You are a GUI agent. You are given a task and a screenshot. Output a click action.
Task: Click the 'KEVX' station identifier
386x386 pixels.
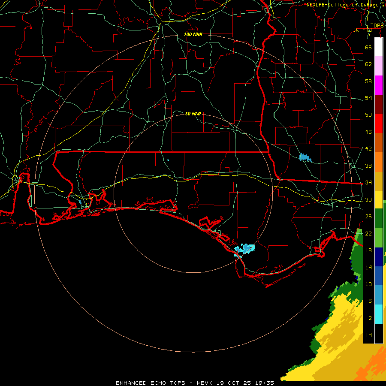(x=205, y=383)
